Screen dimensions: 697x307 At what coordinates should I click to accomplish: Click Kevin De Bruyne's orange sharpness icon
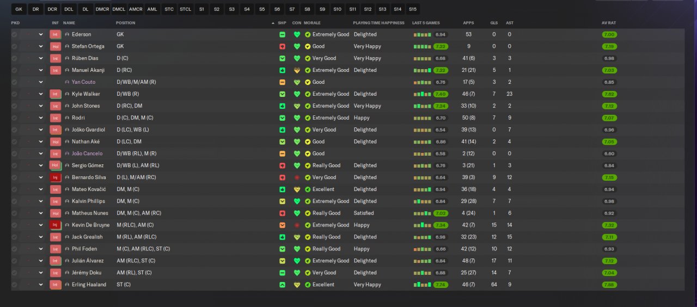click(282, 225)
